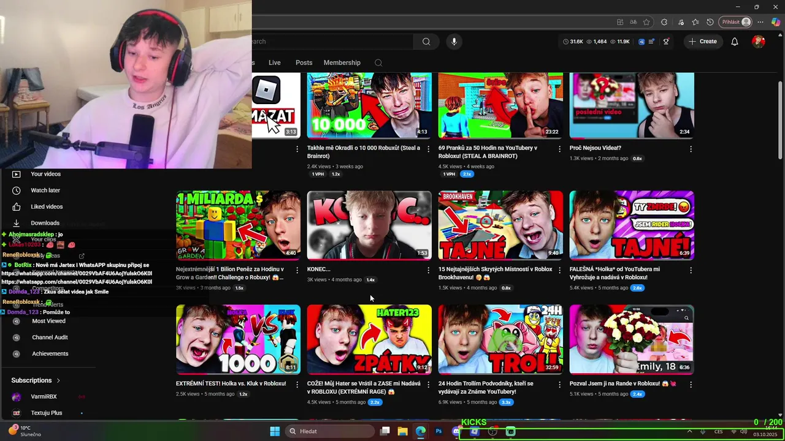
Task: Open the Edge extensions puzzle icon
Action: tap(664, 22)
